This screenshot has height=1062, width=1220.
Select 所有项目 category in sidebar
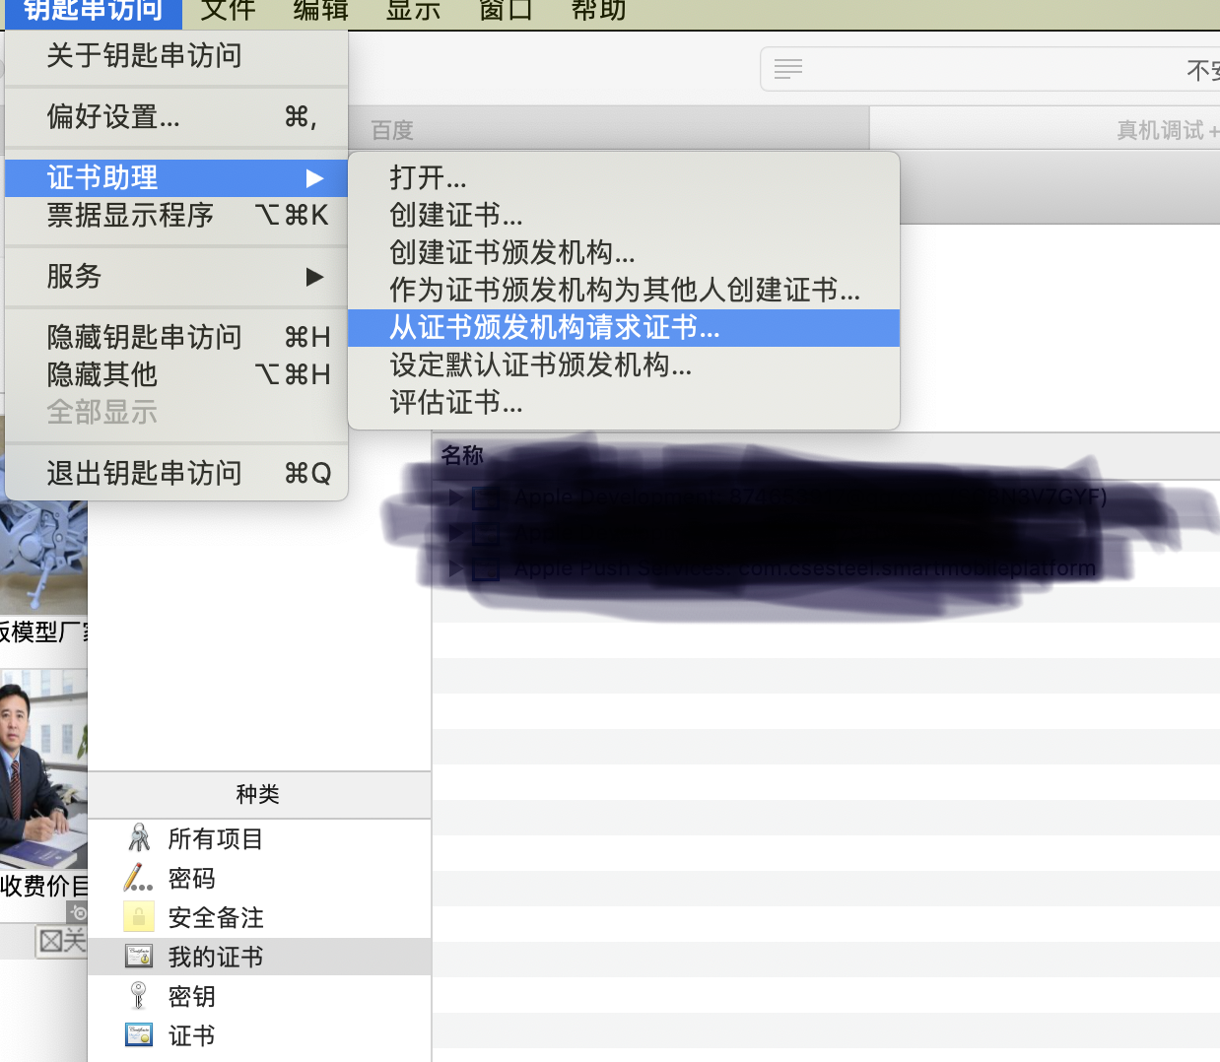pos(259,839)
